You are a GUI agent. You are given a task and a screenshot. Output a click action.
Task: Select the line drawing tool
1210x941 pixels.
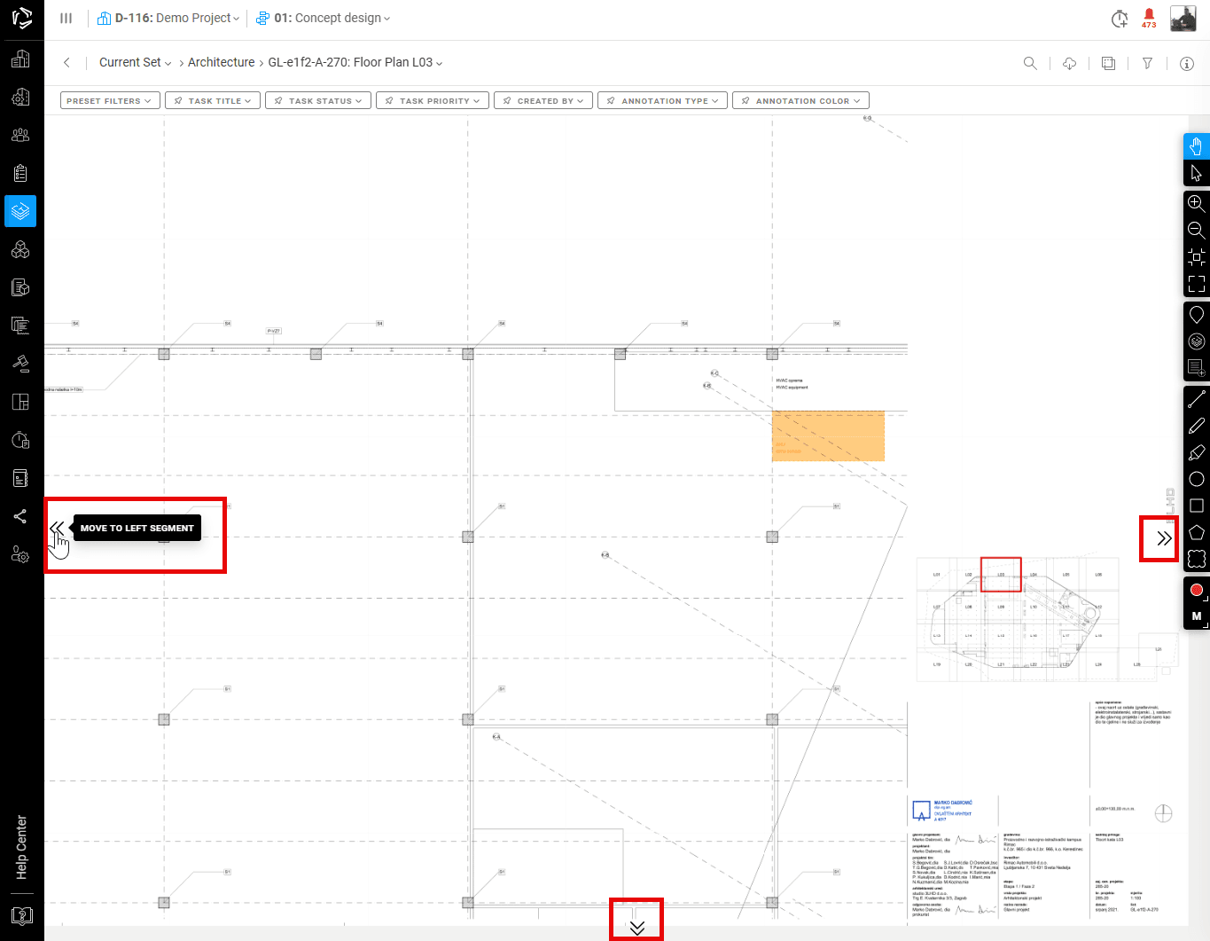(x=1196, y=400)
